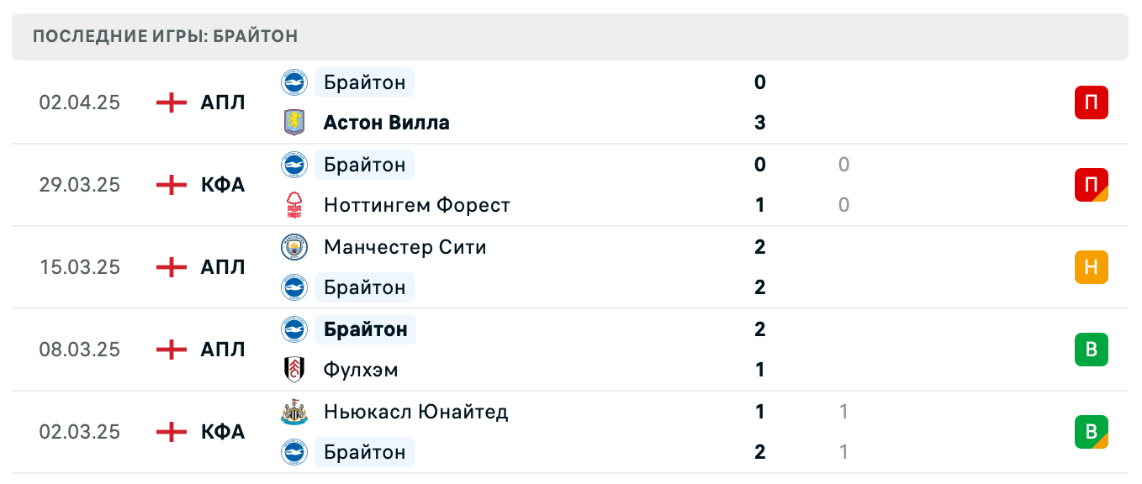This screenshot has height=484, width=1142.
Task: Click England flag next to 29.03.25 КФА
Action: click(172, 185)
